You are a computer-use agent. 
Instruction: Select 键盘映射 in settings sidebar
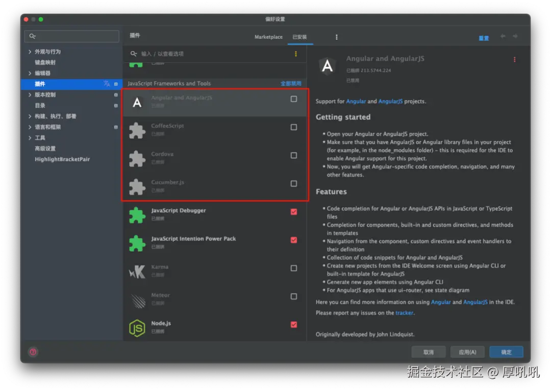point(45,62)
